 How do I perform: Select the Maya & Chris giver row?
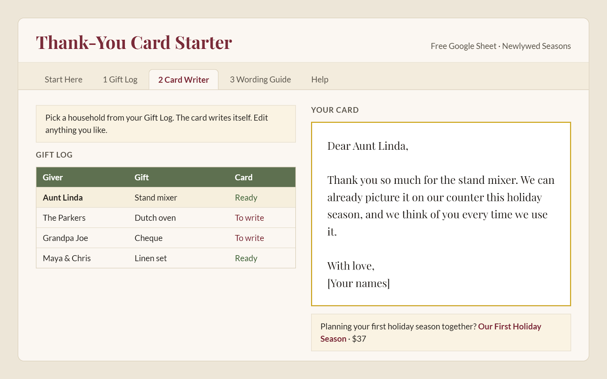tap(166, 258)
